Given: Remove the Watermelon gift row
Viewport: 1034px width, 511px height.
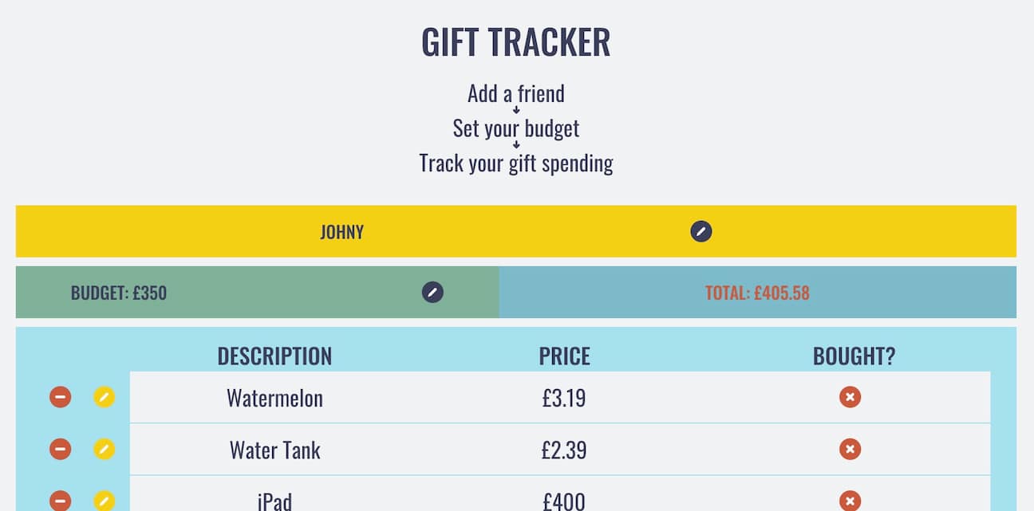Looking at the screenshot, I should pyautogui.click(x=61, y=397).
